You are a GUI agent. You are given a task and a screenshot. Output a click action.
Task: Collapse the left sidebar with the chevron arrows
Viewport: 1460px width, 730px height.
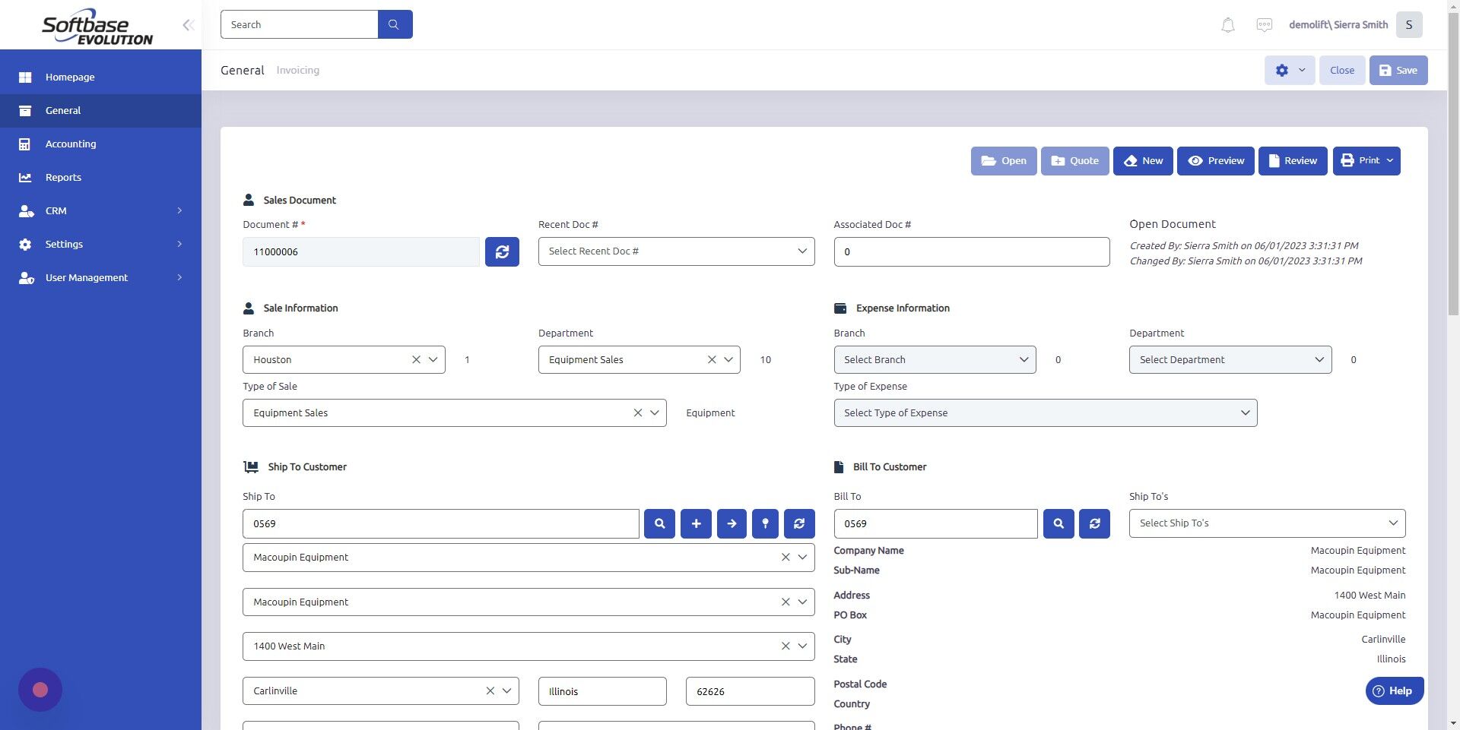[188, 24]
